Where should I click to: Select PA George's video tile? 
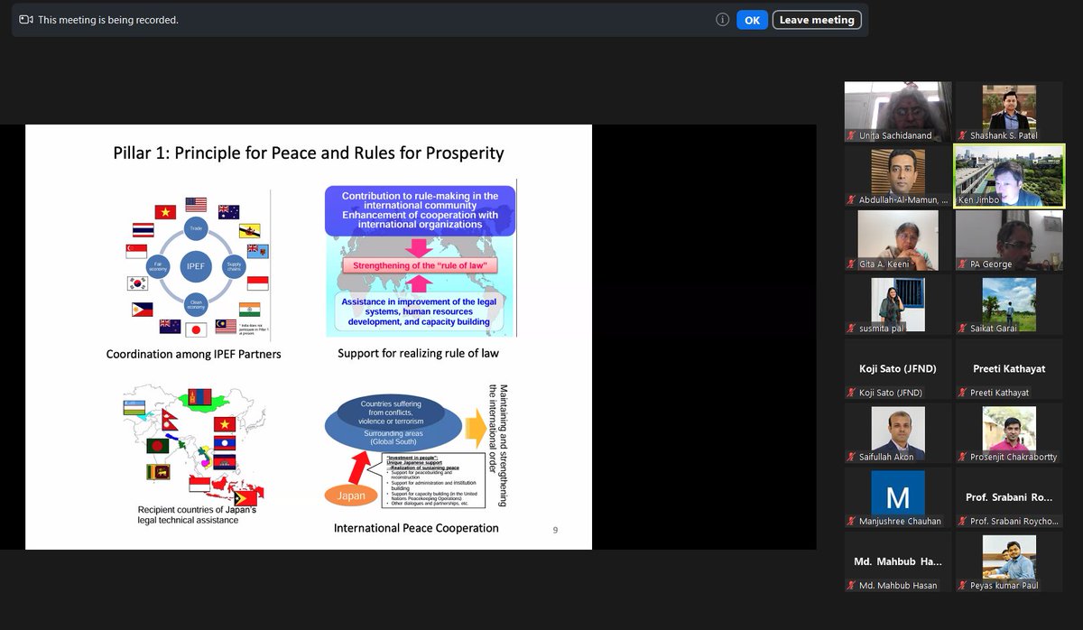point(1009,240)
